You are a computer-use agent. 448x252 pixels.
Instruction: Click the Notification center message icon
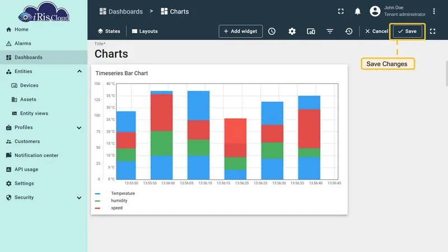(8, 156)
